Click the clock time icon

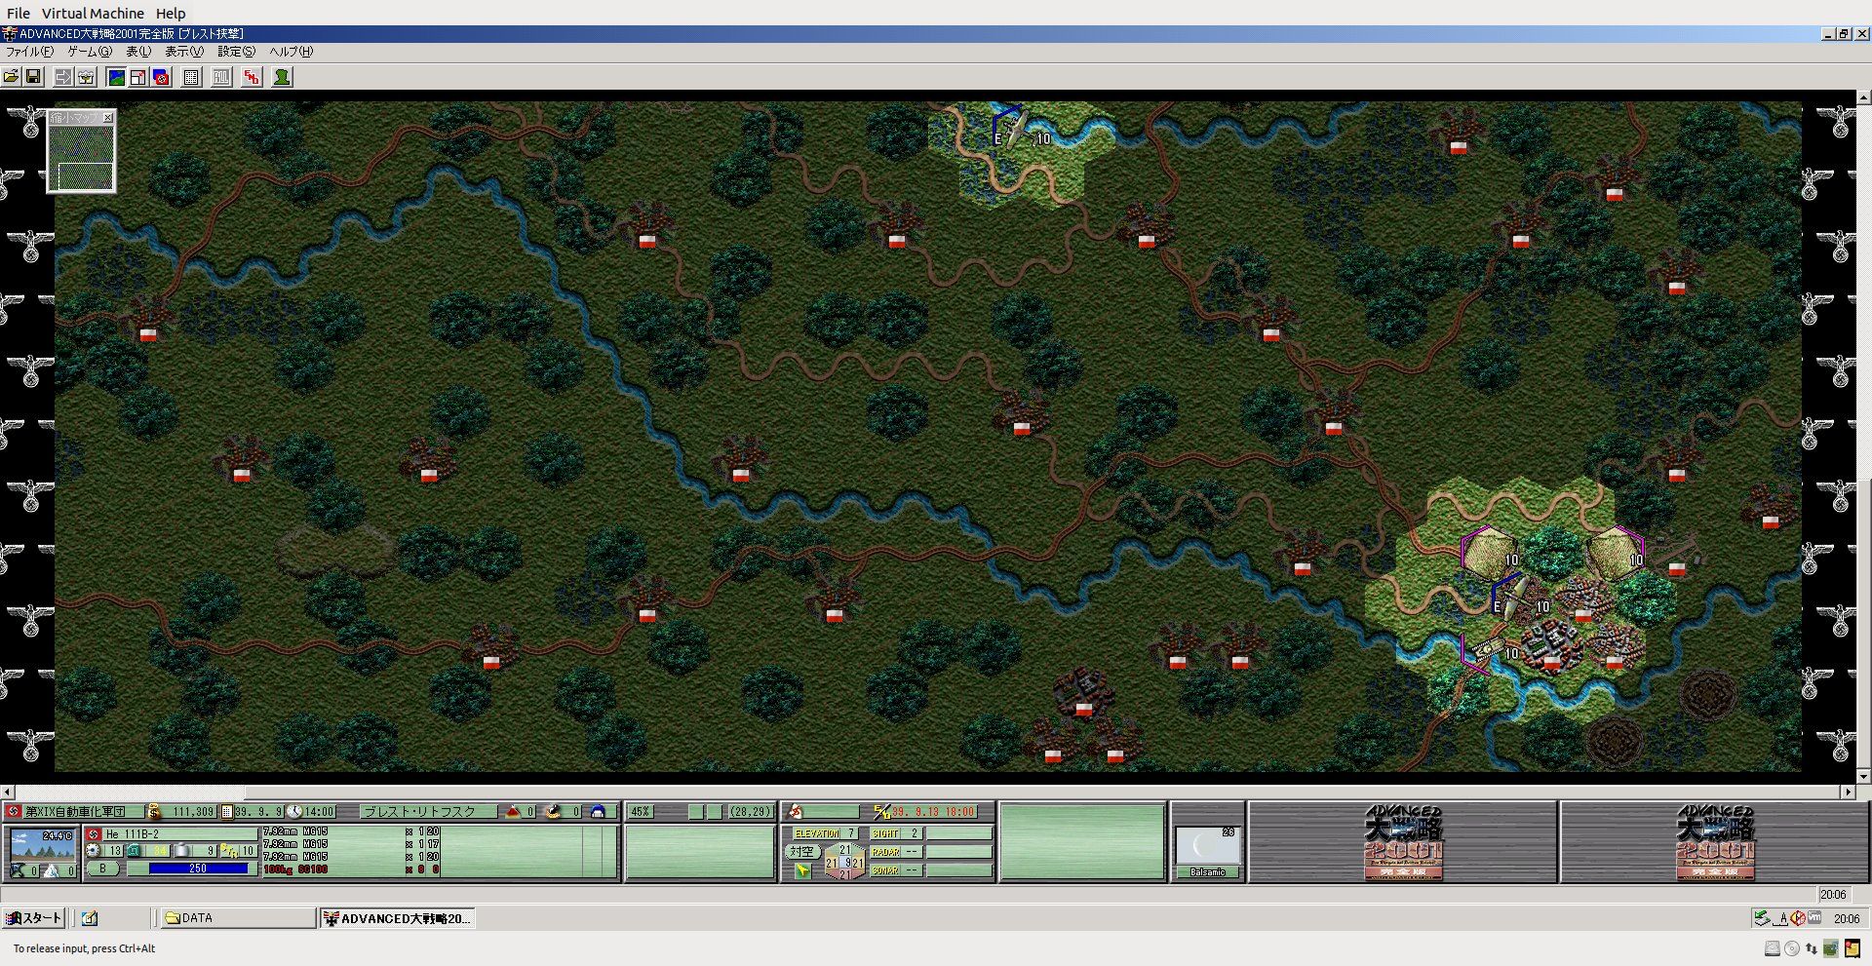pyautogui.click(x=294, y=811)
